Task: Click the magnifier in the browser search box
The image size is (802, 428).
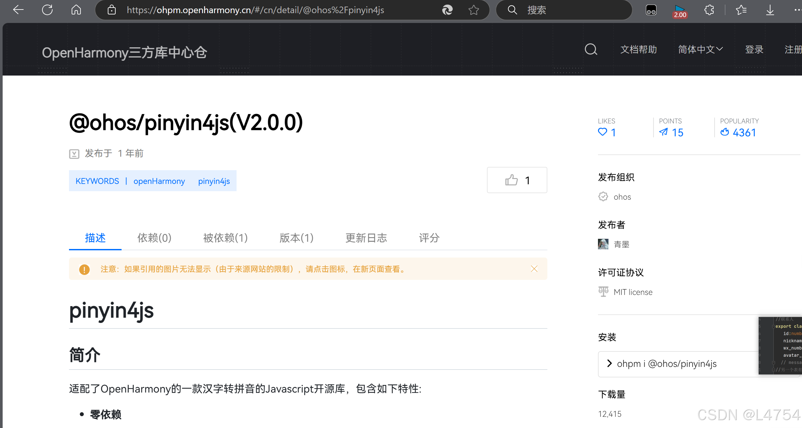Action: [x=512, y=10]
